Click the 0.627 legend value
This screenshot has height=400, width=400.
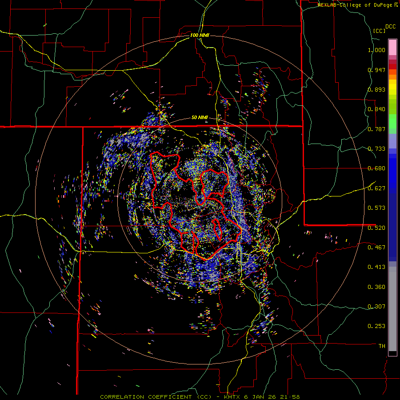click(x=376, y=188)
